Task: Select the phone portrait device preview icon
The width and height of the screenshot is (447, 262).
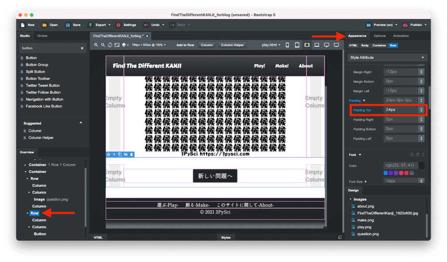Action: pyautogui.click(x=287, y=45)
